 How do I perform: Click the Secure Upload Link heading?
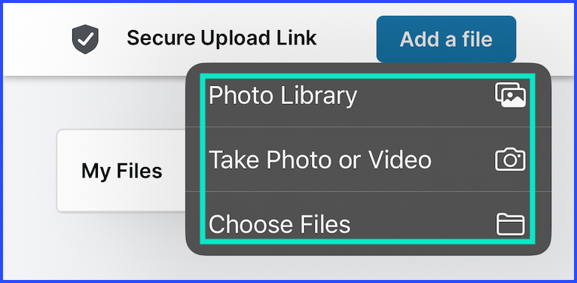point(221,38)
